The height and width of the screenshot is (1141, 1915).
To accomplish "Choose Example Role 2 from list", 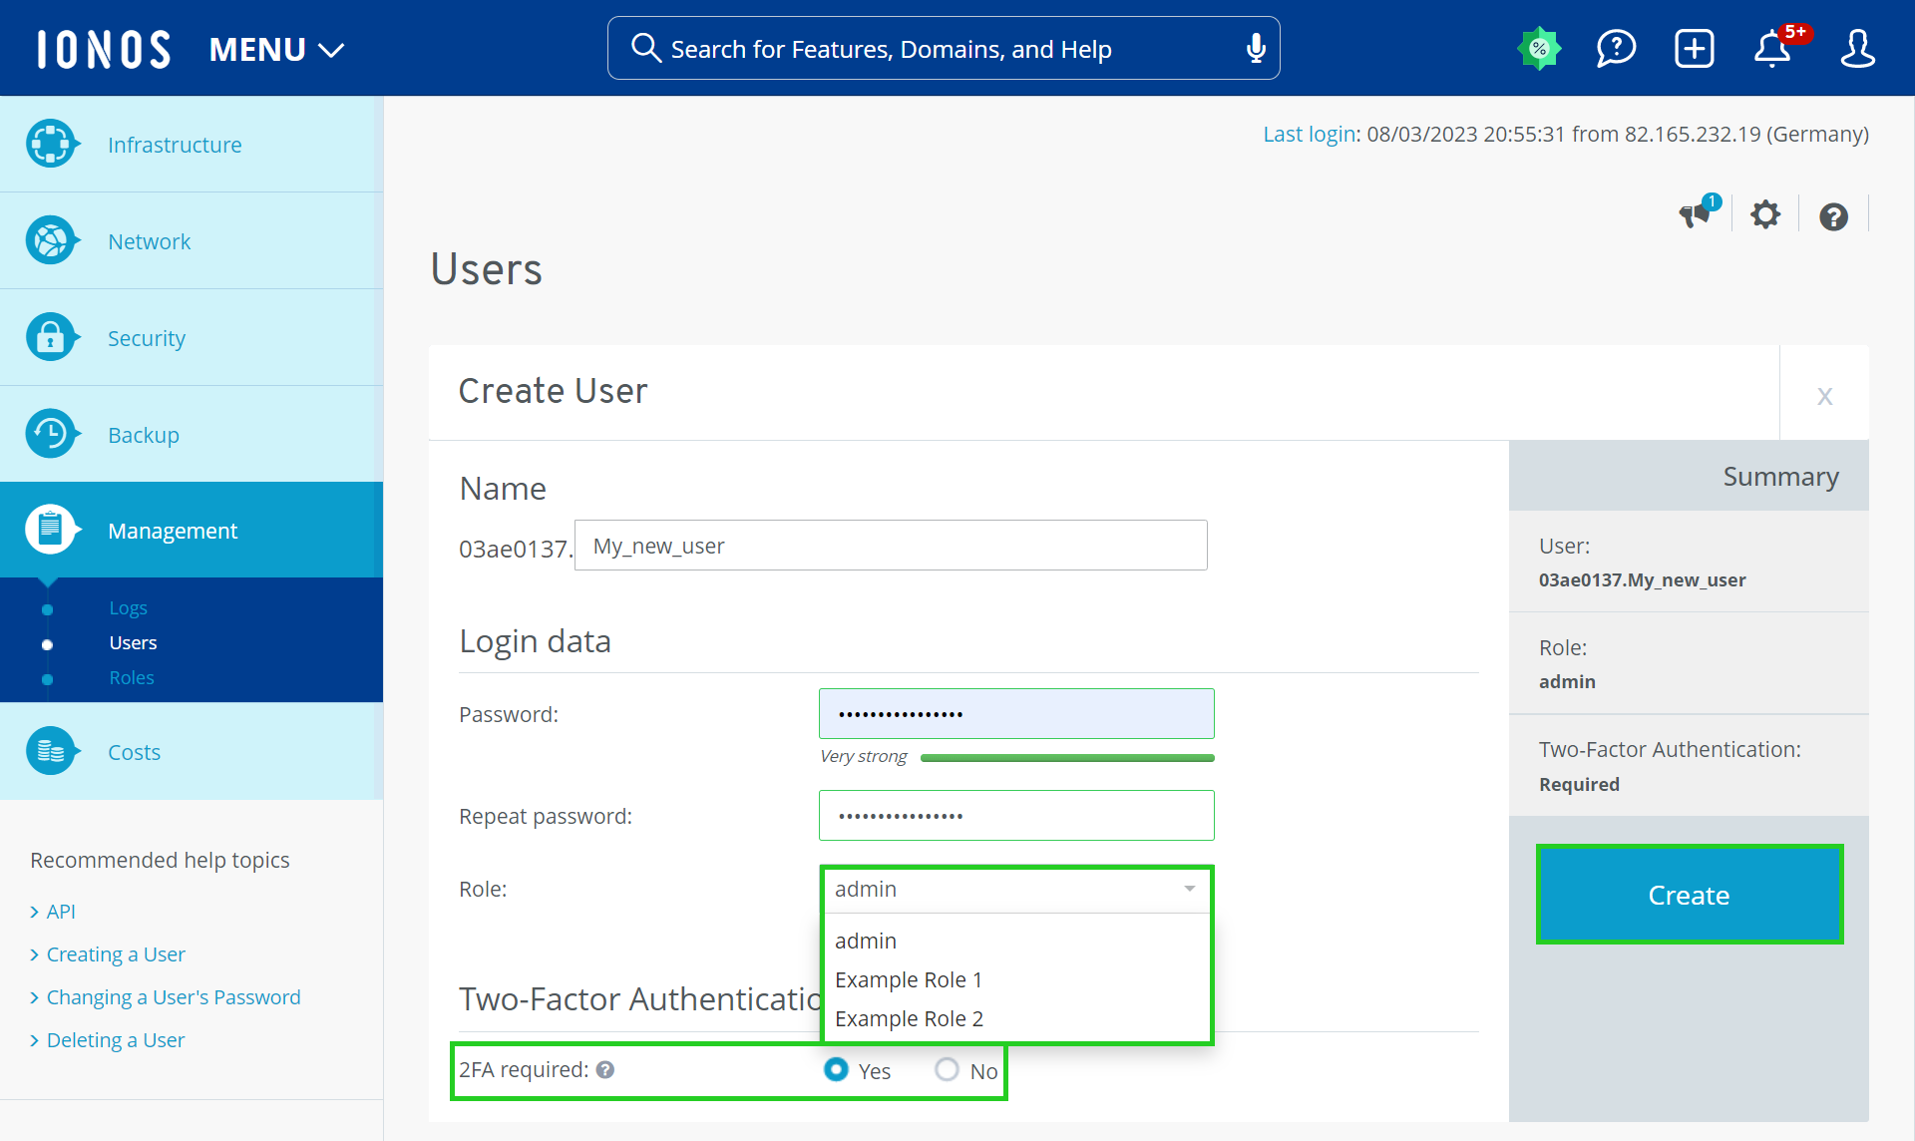I will [909, 1018].
